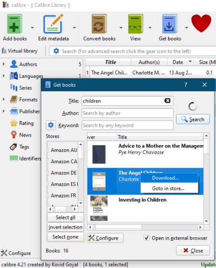216x268 pixels.
Task: Open help with the question mark icon
Action: click(186, 85)
